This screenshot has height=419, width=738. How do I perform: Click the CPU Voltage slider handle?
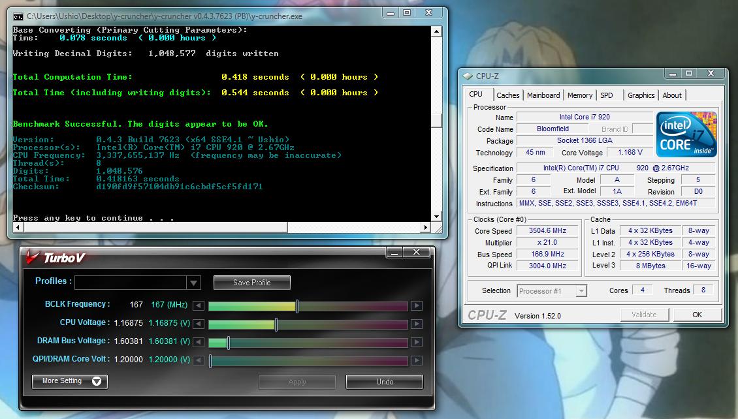coord(276,324)
